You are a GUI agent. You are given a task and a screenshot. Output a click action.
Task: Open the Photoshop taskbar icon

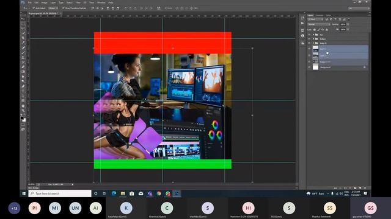(177, 193)
